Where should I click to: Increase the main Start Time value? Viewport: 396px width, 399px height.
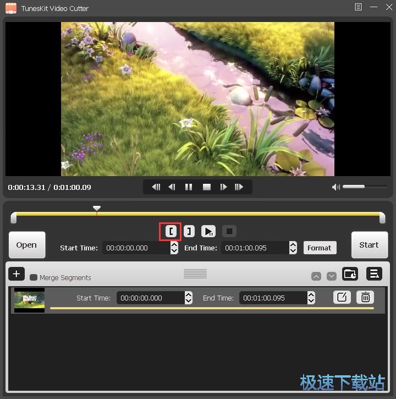click(174, 245)
